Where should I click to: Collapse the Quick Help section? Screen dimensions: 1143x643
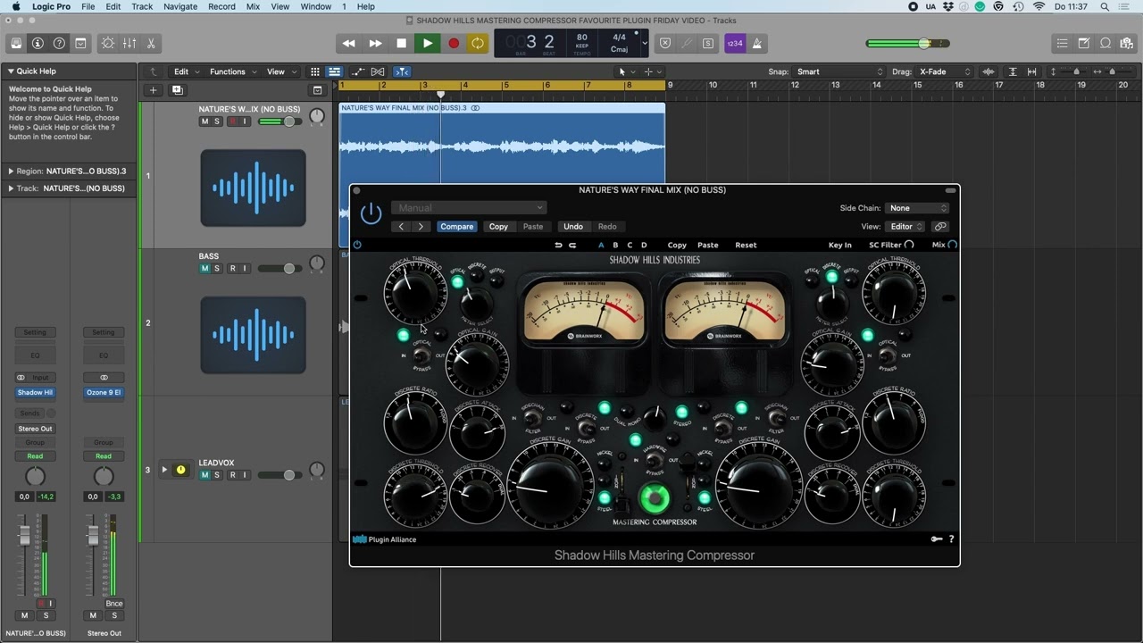[11, 71]
